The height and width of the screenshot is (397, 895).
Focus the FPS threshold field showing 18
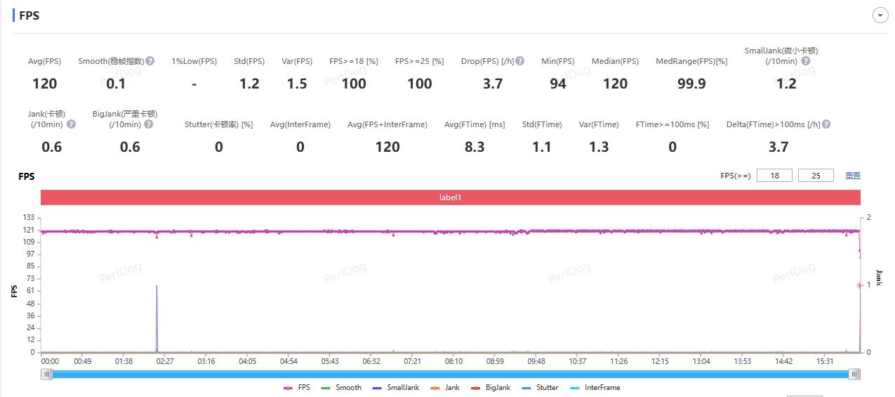[x=774, y=176]
